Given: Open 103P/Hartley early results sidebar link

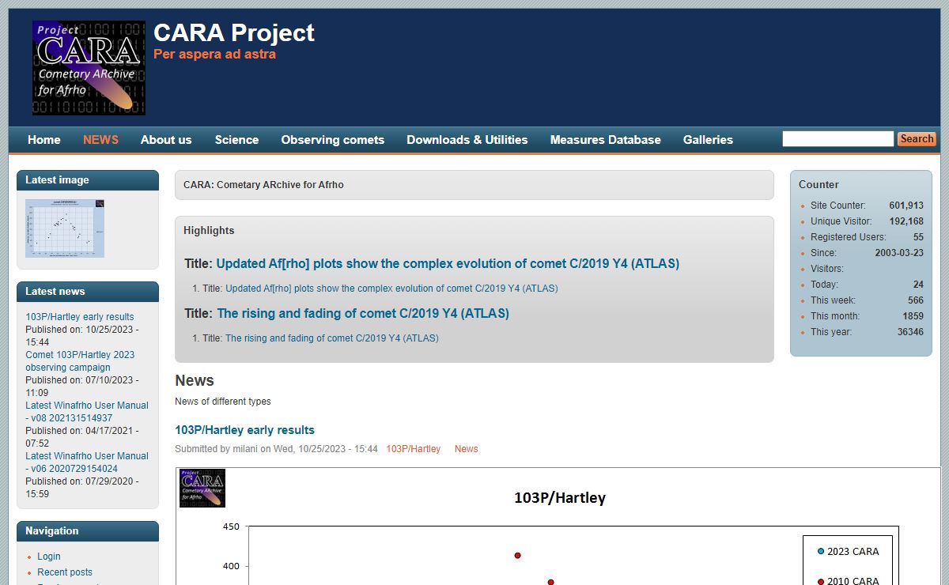Looking at the screenshot, I should (80, 317).
